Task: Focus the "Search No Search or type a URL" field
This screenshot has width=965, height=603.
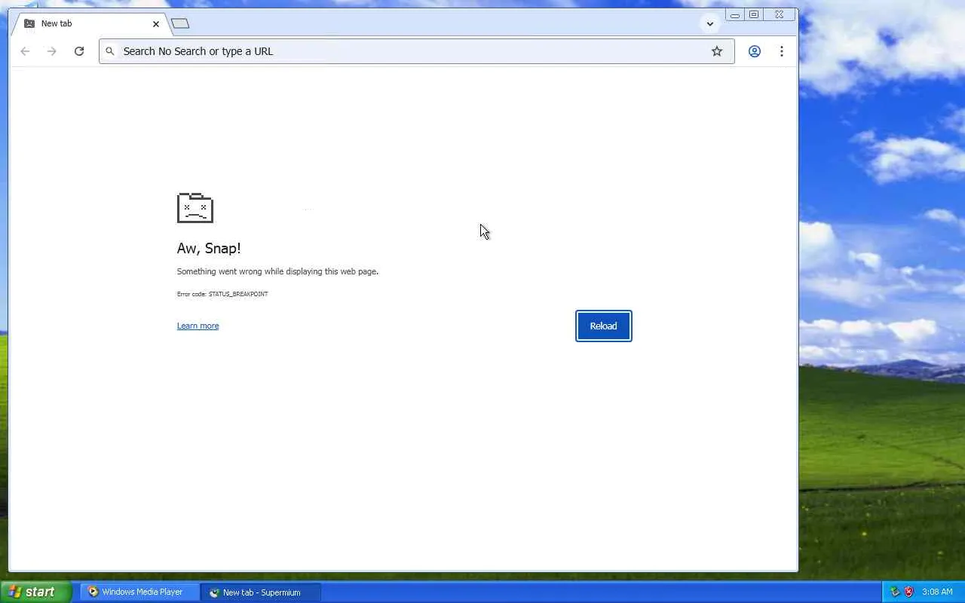Action: (x=416, y=51)
